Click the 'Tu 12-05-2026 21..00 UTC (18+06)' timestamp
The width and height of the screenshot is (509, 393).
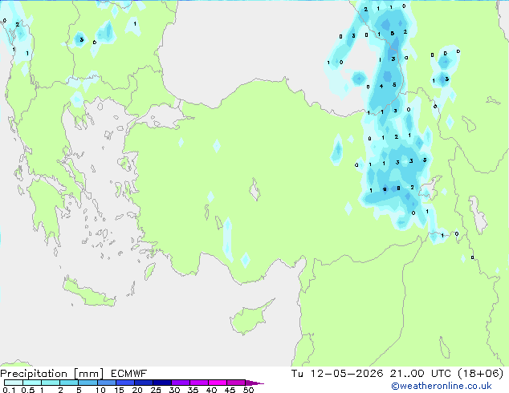[397, 374]
